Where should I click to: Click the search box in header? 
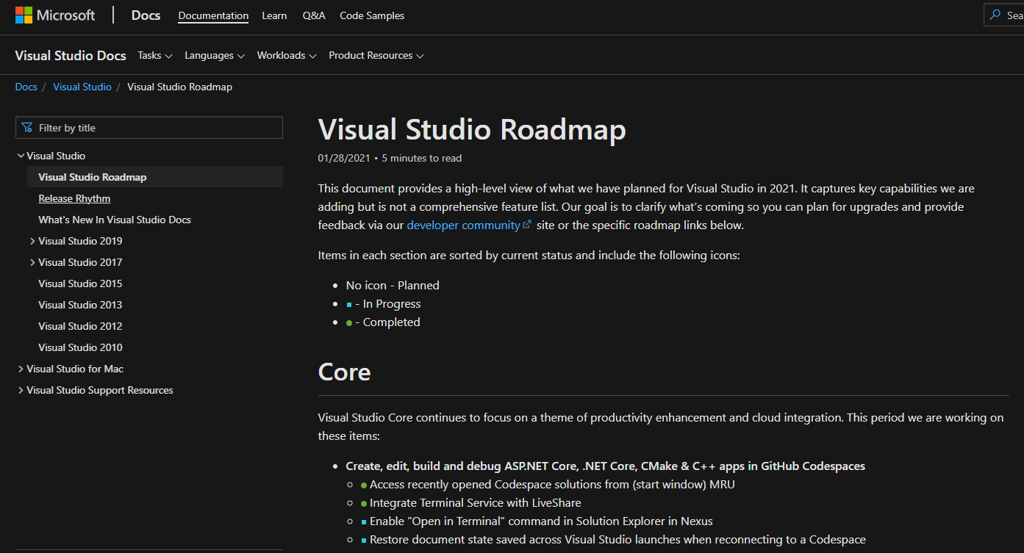coord(1004,15)
